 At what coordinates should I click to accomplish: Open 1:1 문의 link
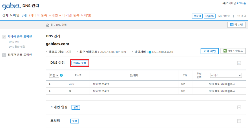click(x=242, y=16)
